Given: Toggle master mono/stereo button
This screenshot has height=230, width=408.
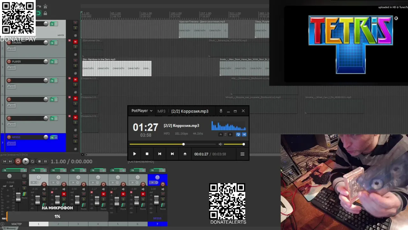Looking at the screenshot, I should coord(24,176).
